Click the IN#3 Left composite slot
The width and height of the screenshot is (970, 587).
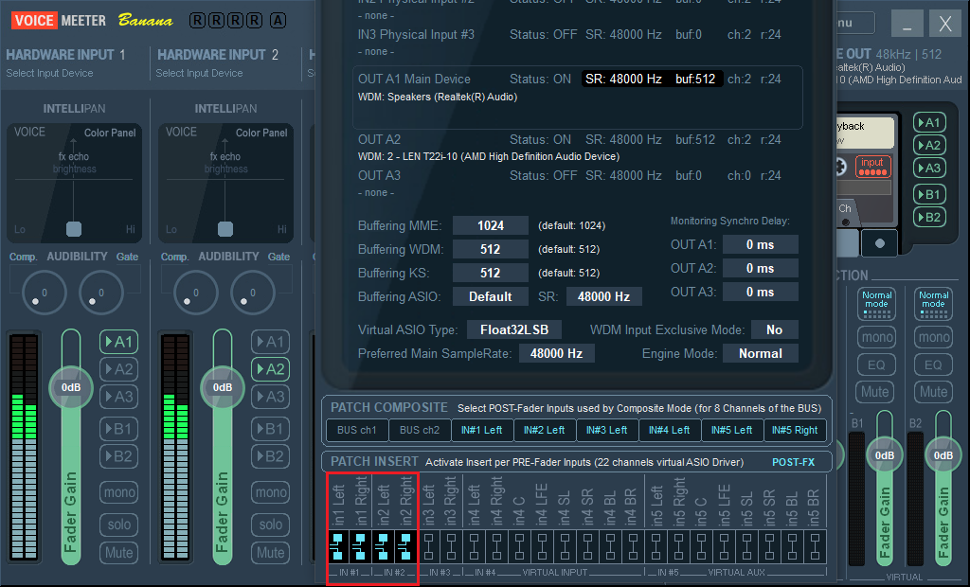[607, 430]
